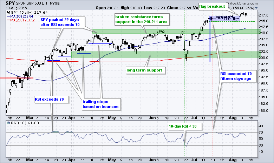Screen dimensions: 274x163
Task: Click the down triangle beside -0.54 change
Action: 256,8
